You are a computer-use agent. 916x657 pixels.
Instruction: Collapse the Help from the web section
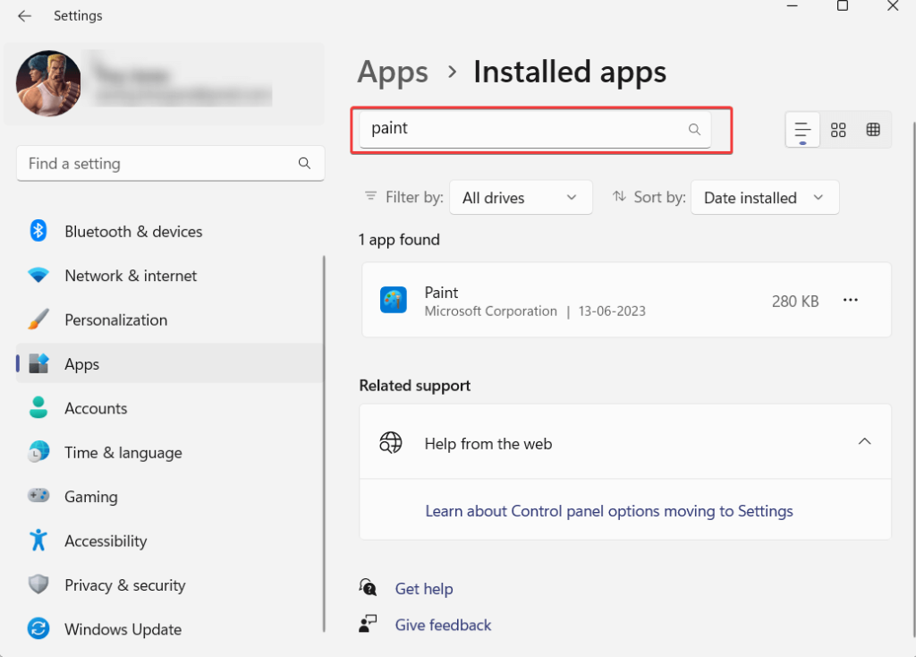coord(865,441)
